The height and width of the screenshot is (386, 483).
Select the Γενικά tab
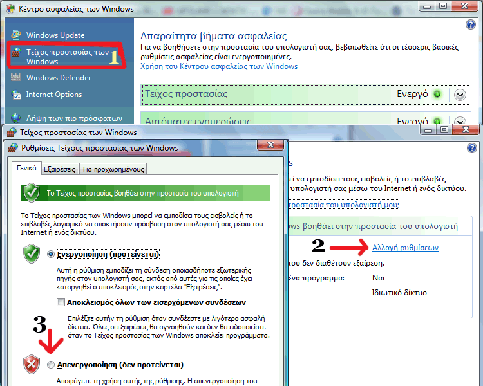point(26,169)
